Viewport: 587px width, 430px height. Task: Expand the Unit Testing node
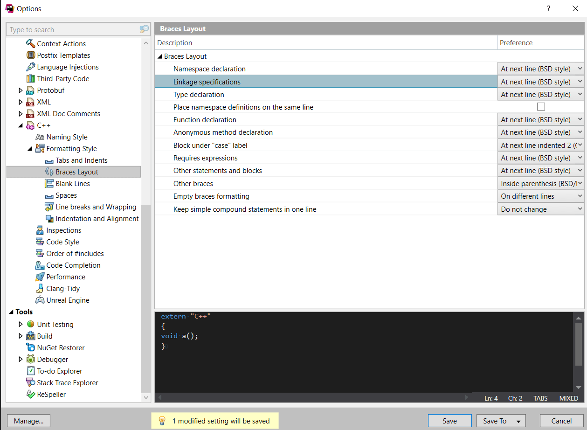click(x=21, y=324)
